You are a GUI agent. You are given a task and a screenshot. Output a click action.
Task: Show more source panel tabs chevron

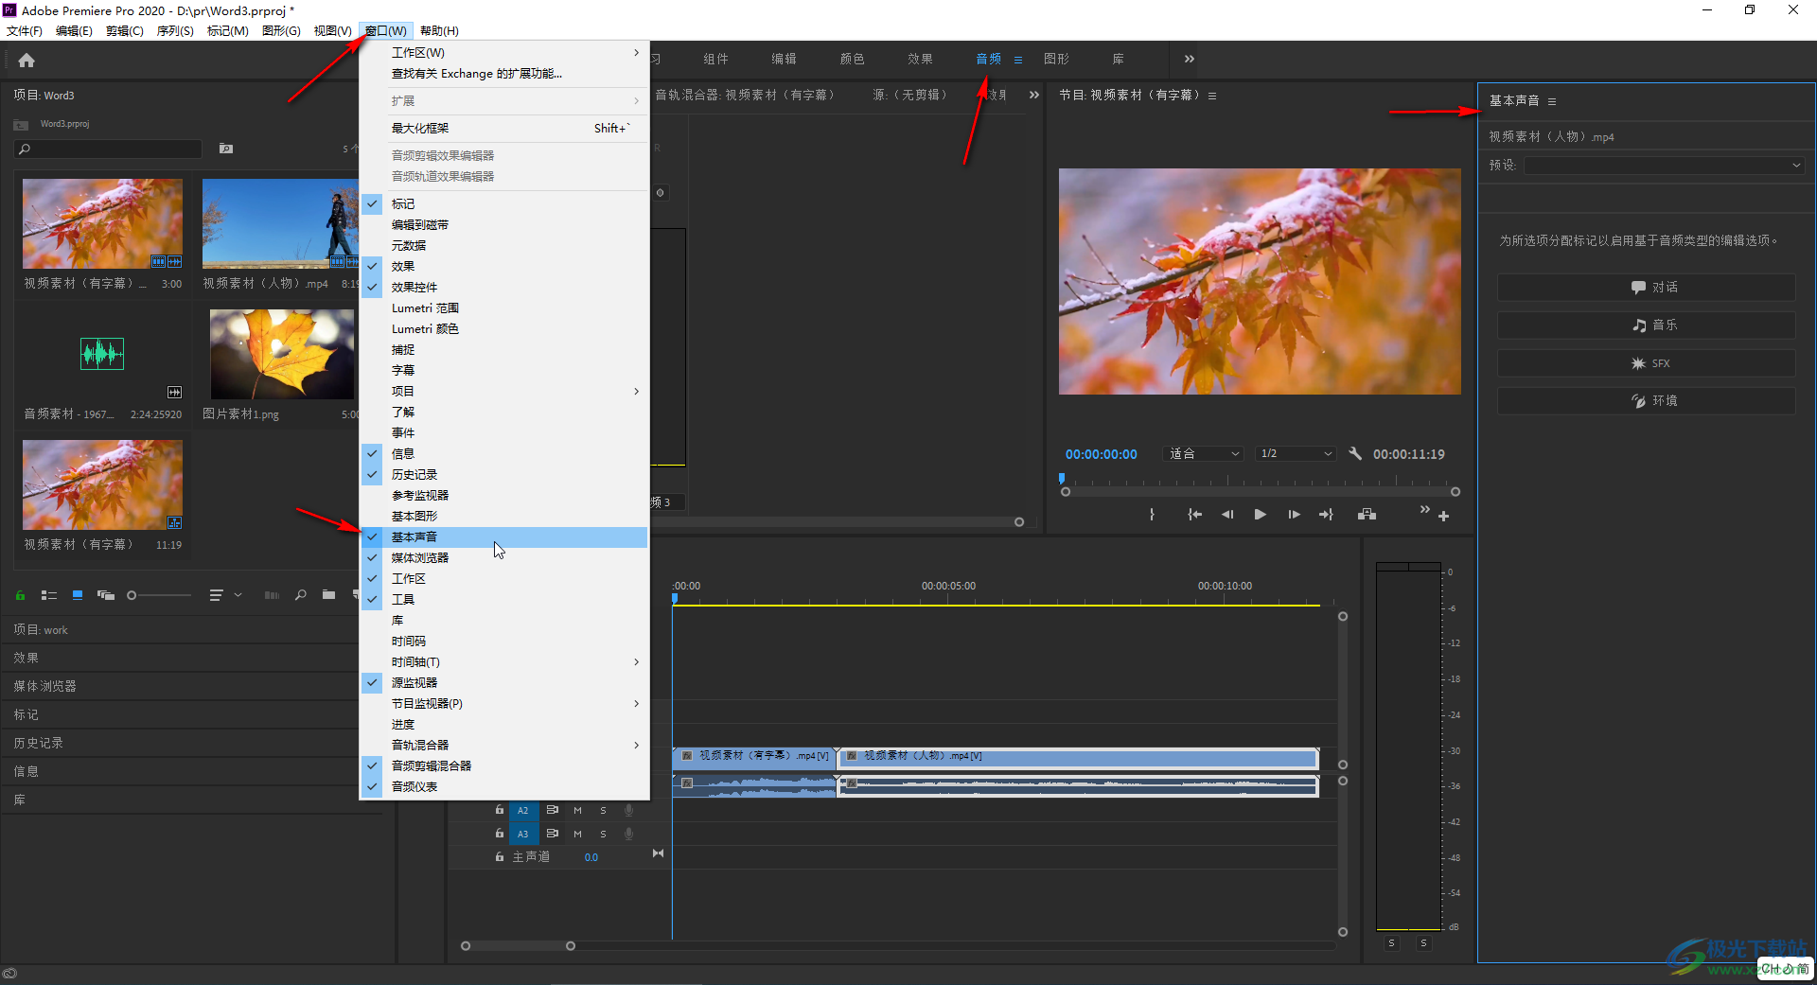[1034, 96]
